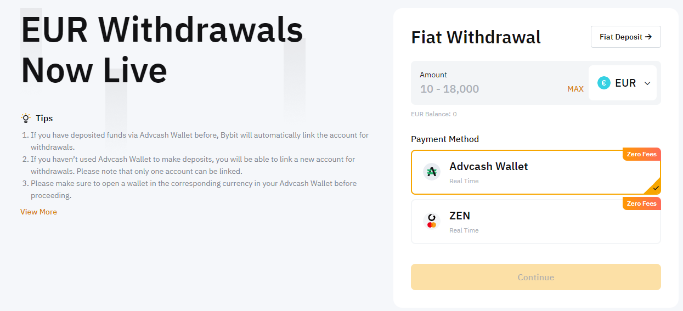Screen dimensions: 683x311
Task: Click the Euro currency coin icon
Action: [x=604, y=83]
